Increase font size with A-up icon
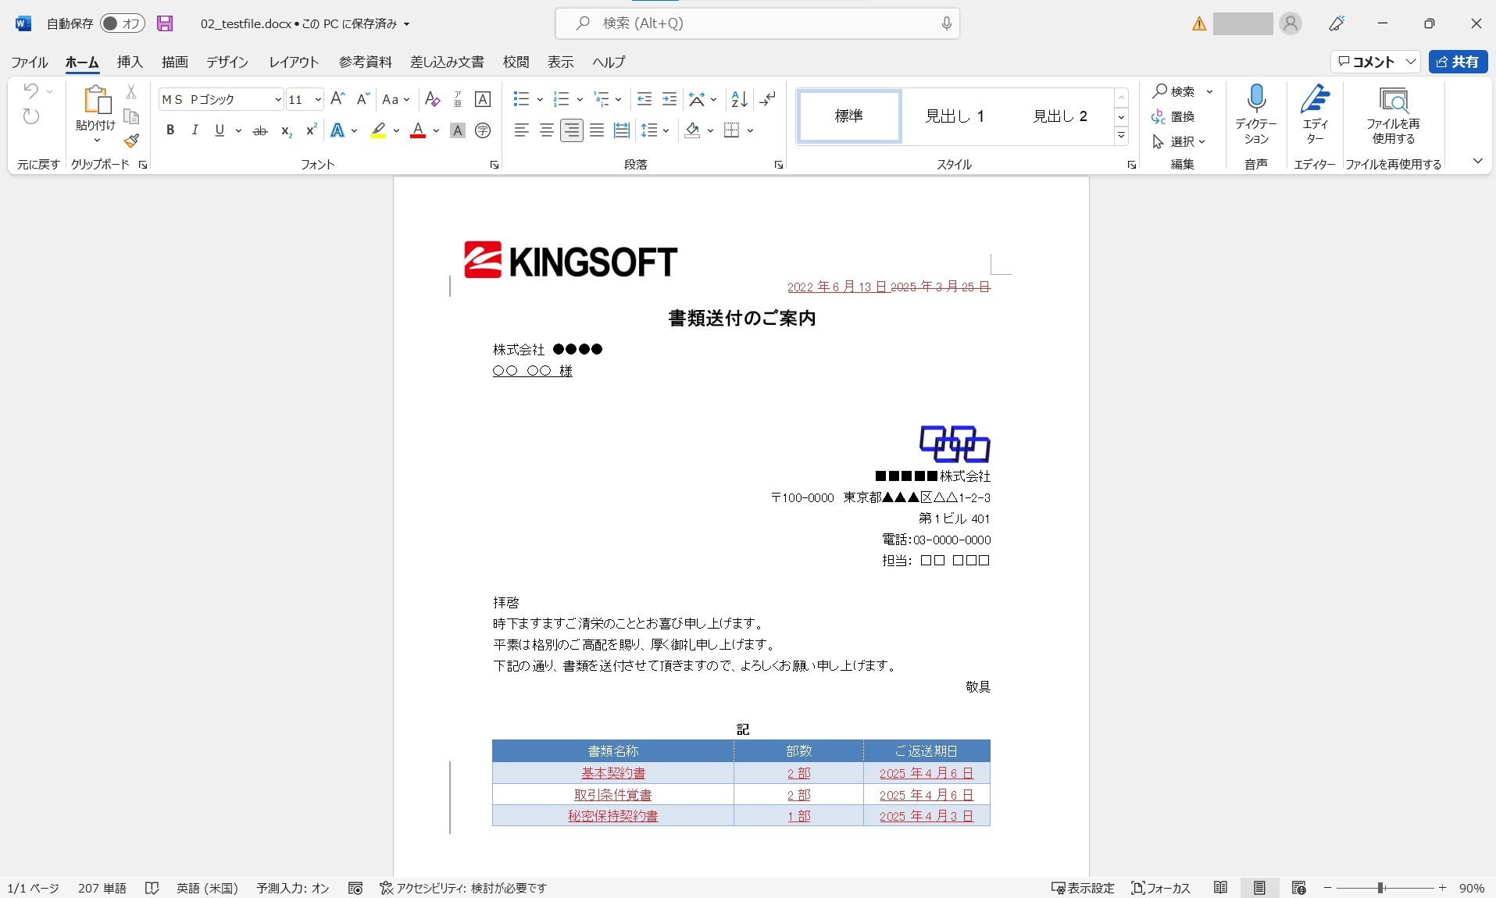This screenshot has height=898, width=1496. (337, 99)
